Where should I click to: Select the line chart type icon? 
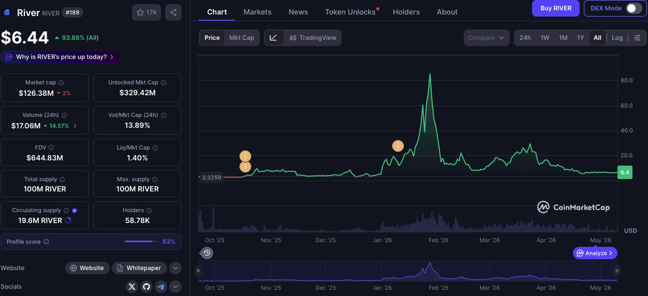[x=274, y=38]
